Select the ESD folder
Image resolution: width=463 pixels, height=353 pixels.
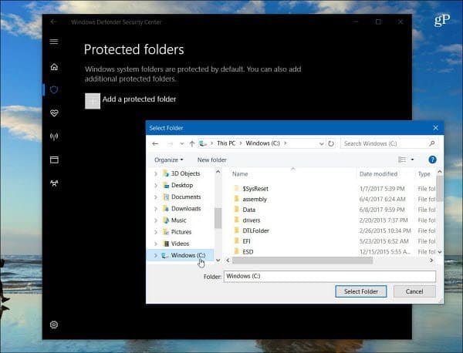tap(248, 252)
